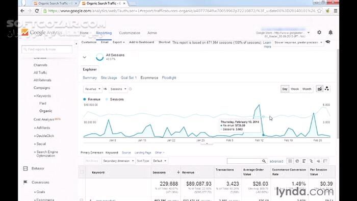Open the sampling precision dropdown
This screenshot has height=201, width=357.
pyautogui.click(x=298, y=42)
